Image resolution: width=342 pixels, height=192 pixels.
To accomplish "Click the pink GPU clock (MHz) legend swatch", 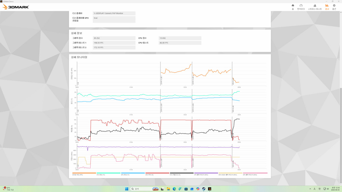I will point(255,173).
